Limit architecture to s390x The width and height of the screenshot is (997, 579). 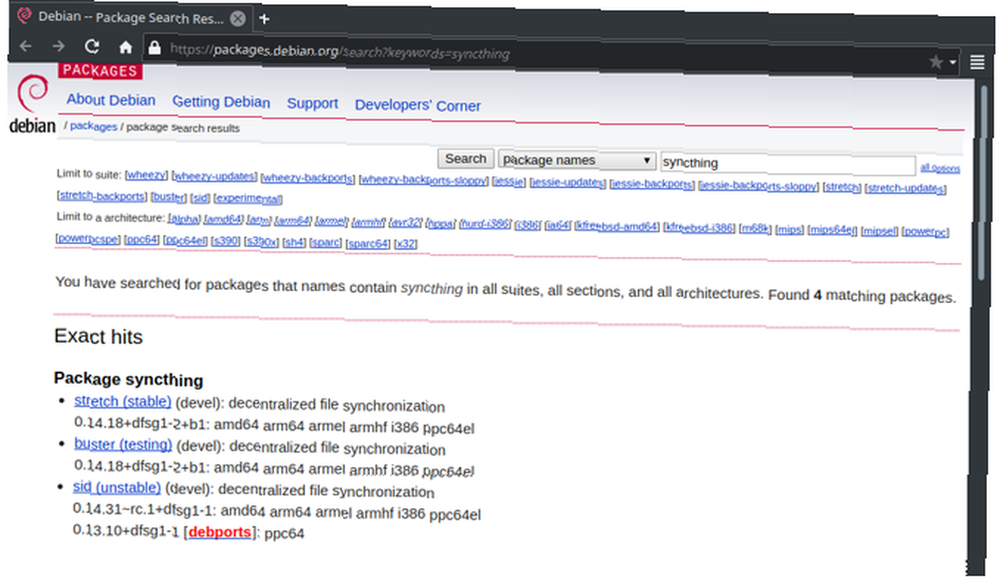coord(260,241)
